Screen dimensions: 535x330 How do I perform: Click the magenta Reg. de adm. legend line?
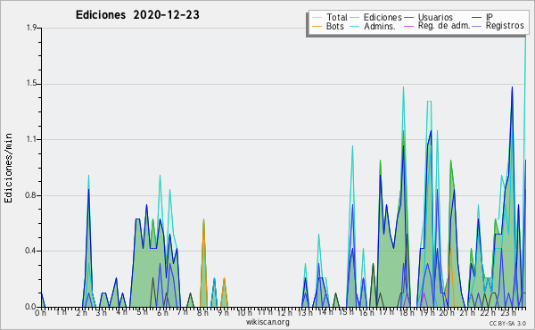408,26
